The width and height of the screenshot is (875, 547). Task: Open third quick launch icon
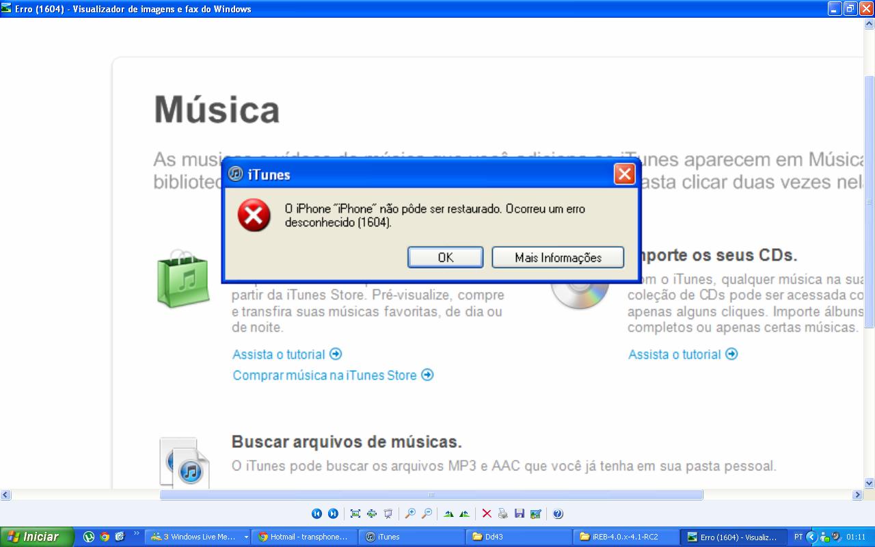120,537
